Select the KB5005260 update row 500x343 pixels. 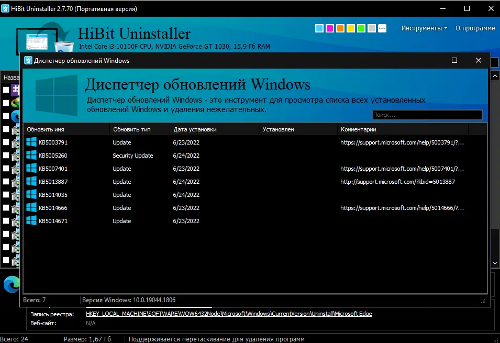255,156
